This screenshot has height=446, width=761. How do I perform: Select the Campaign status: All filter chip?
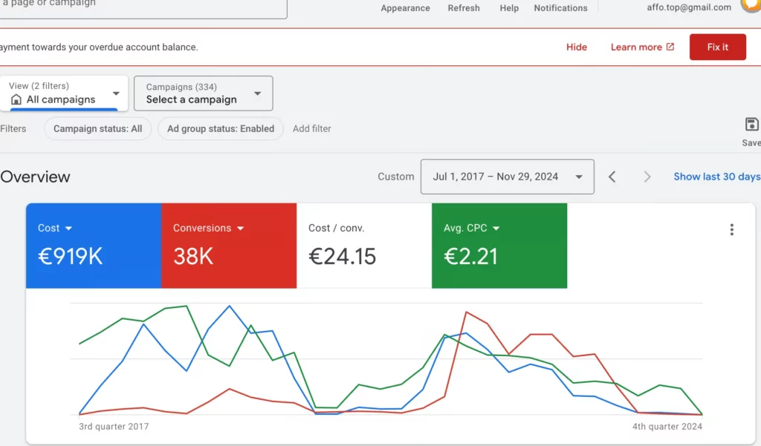pyautogui.click(x=97, y=129)
